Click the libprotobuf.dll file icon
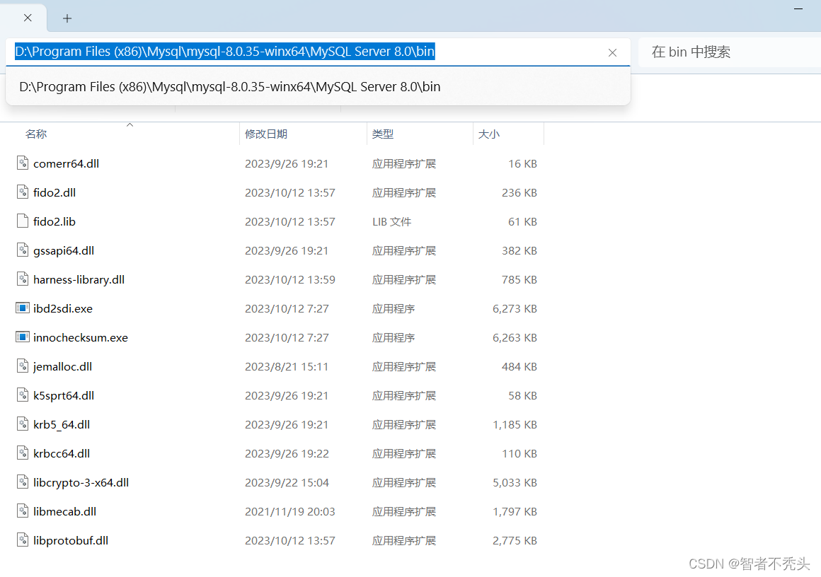The height and width of the screenshot is (577, 821). click(x=23, y=540)
